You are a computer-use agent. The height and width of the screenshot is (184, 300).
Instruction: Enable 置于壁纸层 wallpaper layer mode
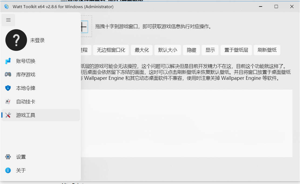pyautogui.click(x=236, y=50)
